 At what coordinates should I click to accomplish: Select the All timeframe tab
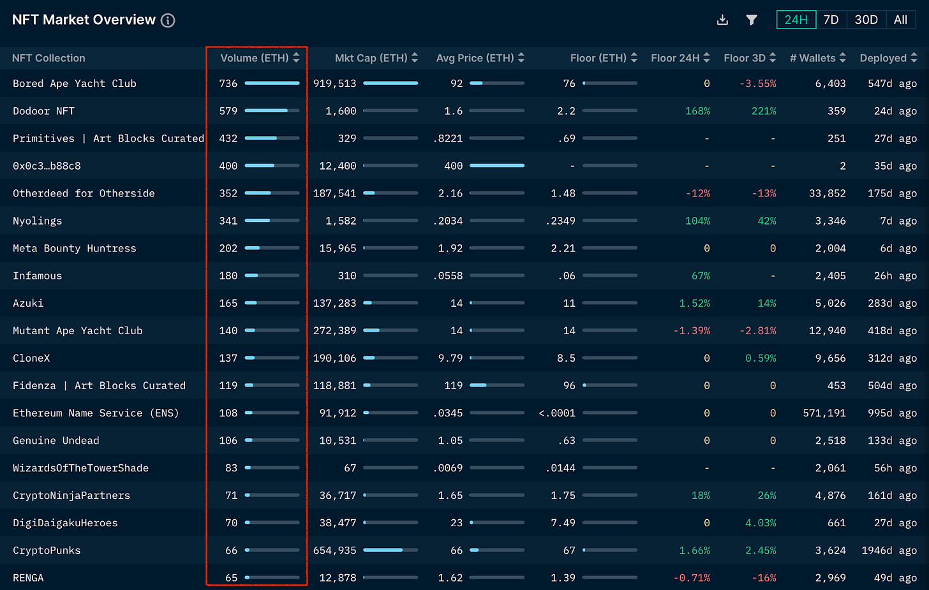click(x=900, y=20)
